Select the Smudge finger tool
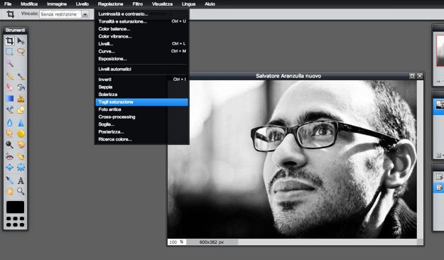The width and height of the screenshot is (444, 260). point(9,134)
